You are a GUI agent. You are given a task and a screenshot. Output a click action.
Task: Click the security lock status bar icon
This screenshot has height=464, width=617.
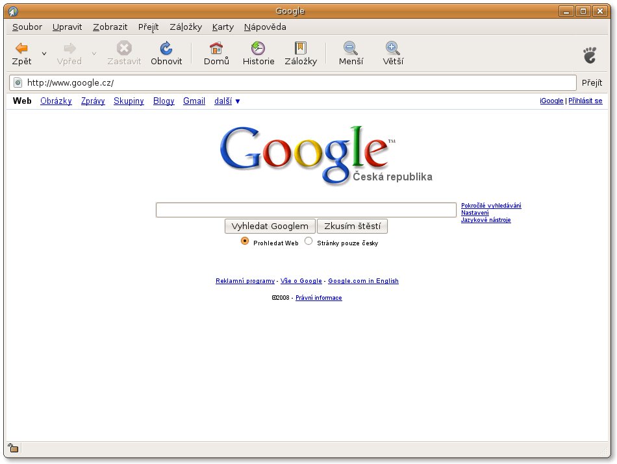13,448
